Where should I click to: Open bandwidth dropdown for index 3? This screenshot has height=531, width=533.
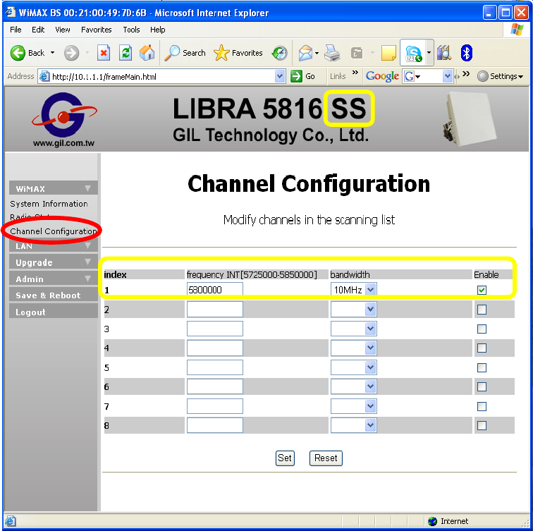(353, 329)
